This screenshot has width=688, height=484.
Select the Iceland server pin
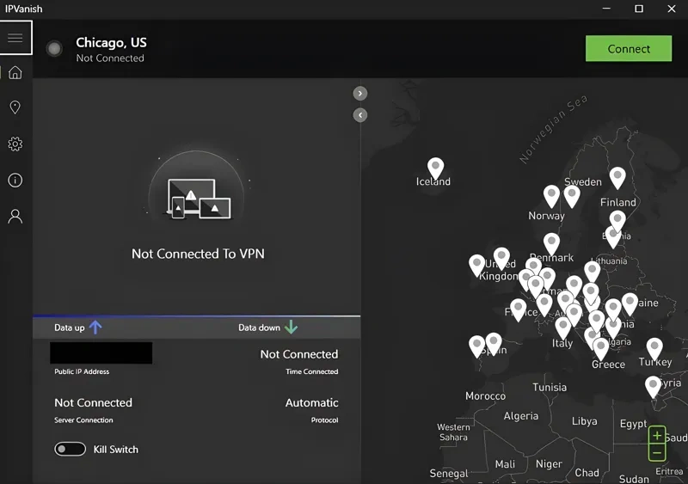pyautogui.click(x=436, y=168)
